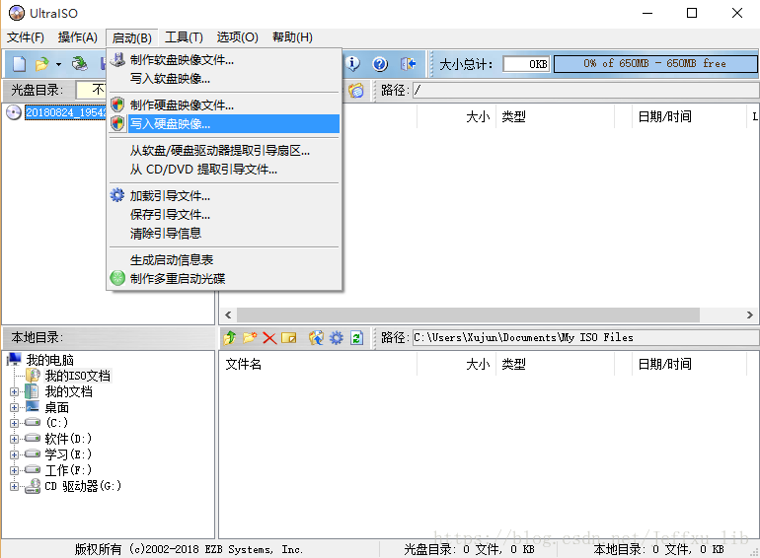The height and width of the screenshot is (558, 760).
Task: Open the 操作(A) menu
Action: click(78, 37)
